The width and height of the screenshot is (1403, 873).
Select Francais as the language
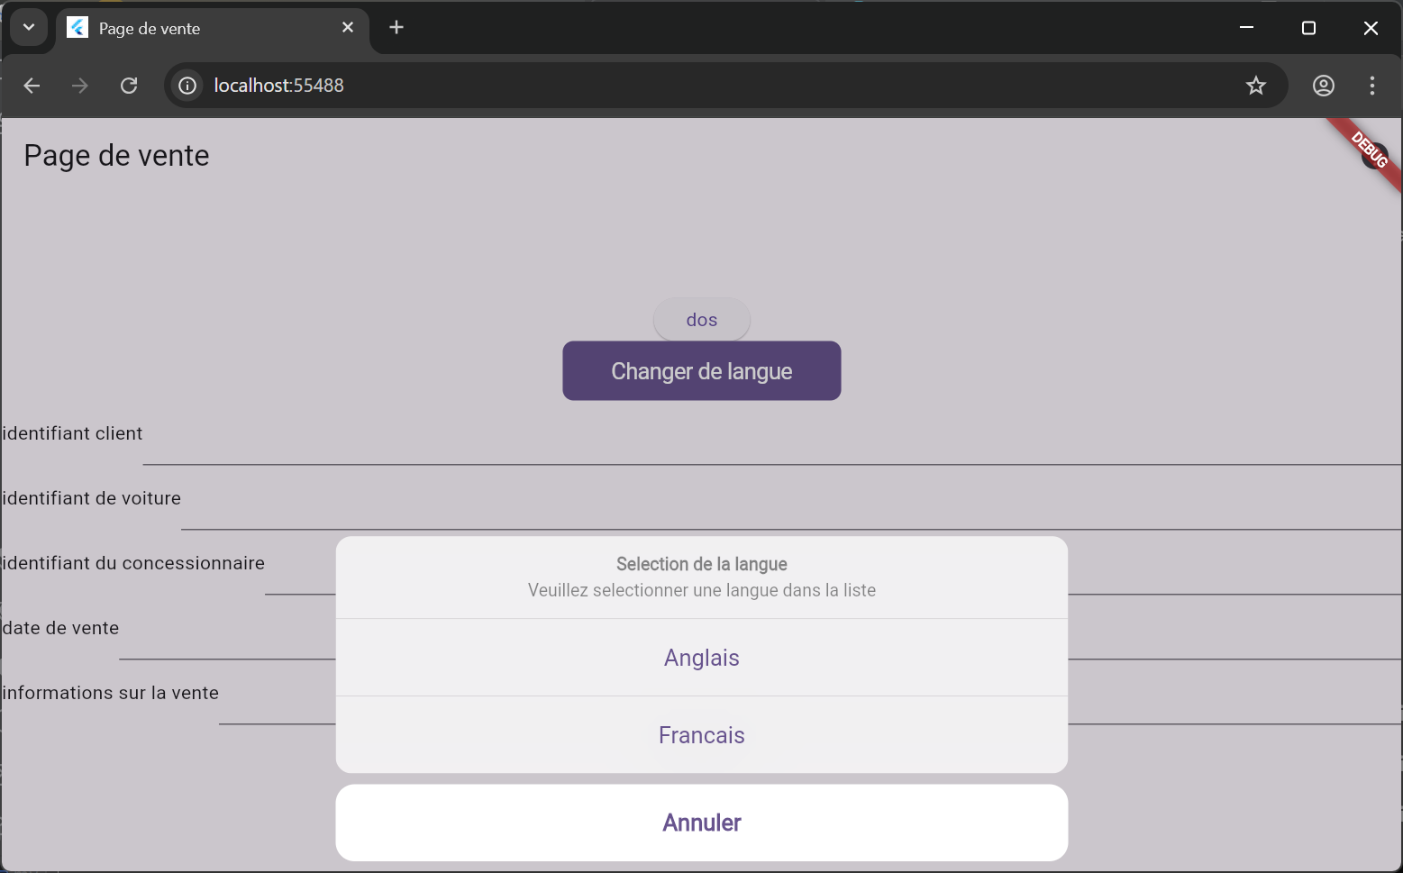click(701, 734)
